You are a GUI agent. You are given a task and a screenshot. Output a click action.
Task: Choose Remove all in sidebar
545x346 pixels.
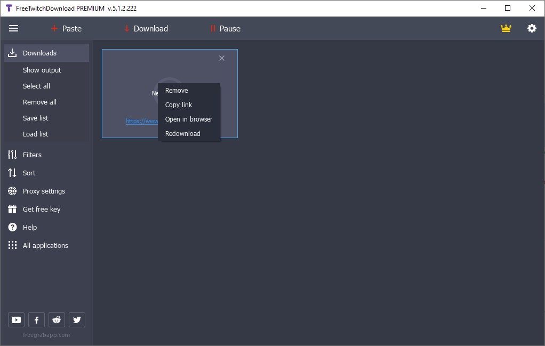[39, 102]
